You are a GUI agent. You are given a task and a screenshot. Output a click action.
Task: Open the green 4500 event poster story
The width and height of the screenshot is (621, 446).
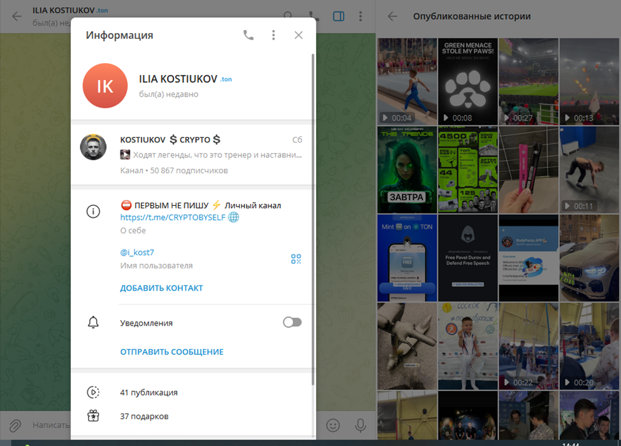pos(468,169)
